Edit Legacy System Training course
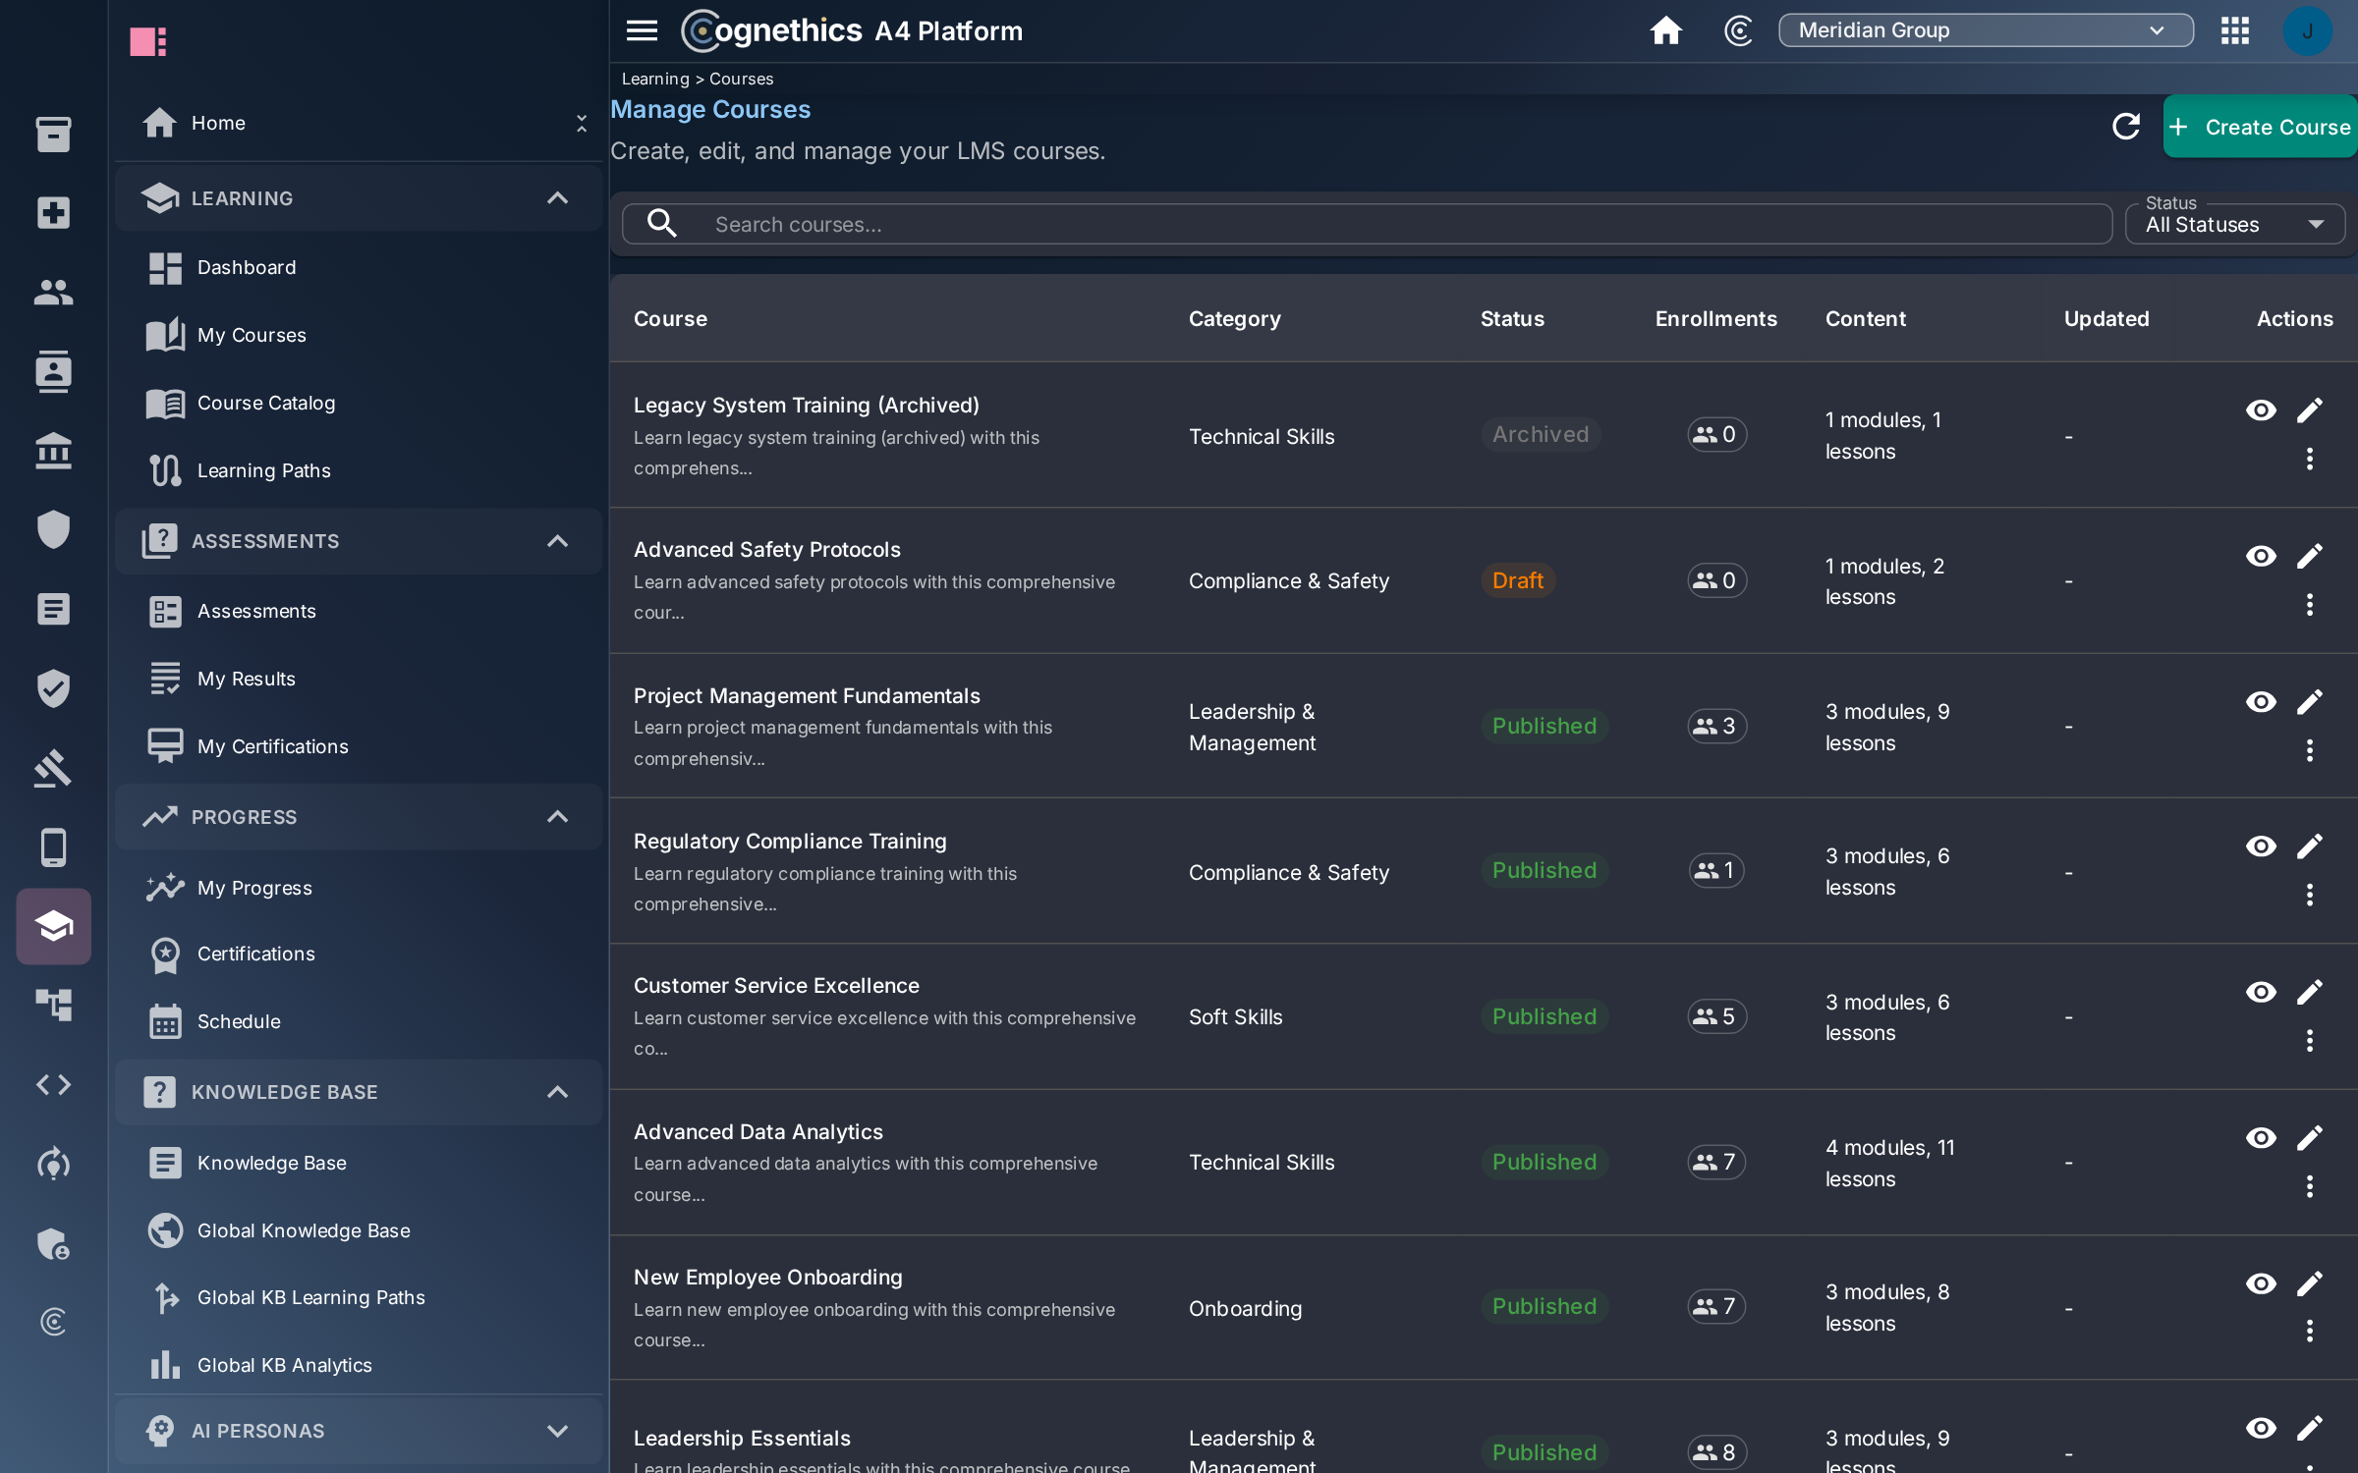 (2310, 409)
